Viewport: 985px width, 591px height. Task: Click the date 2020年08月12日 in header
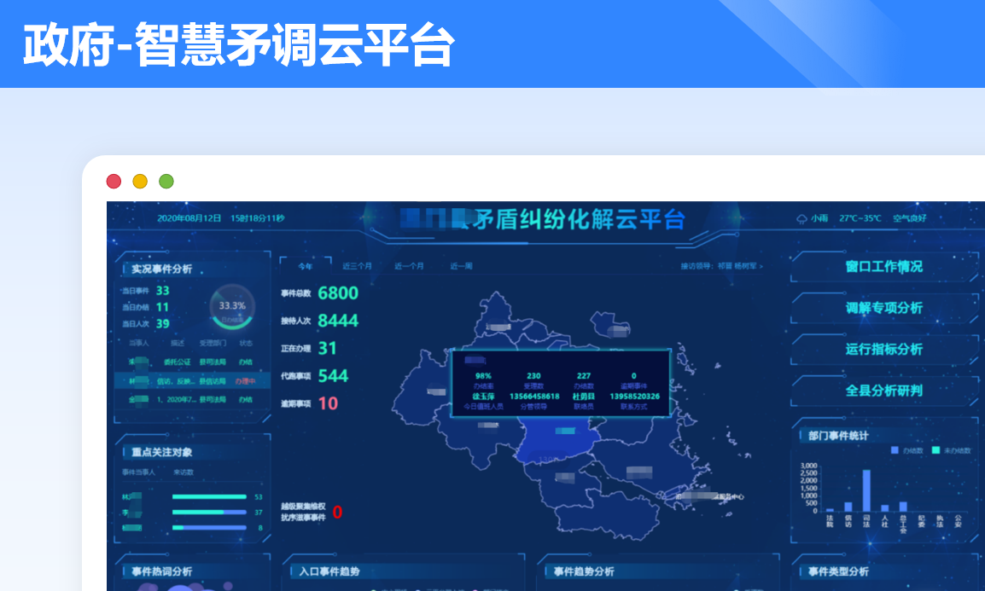[189, 218]
